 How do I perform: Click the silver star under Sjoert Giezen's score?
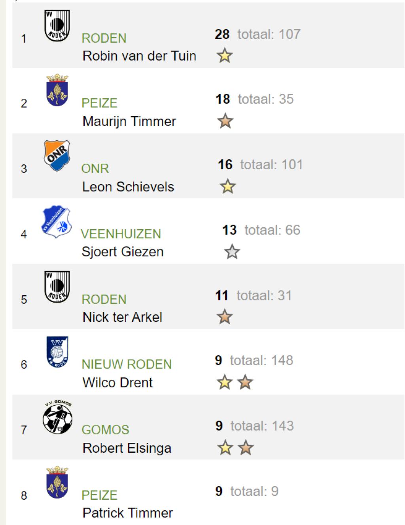coord(232,252)
